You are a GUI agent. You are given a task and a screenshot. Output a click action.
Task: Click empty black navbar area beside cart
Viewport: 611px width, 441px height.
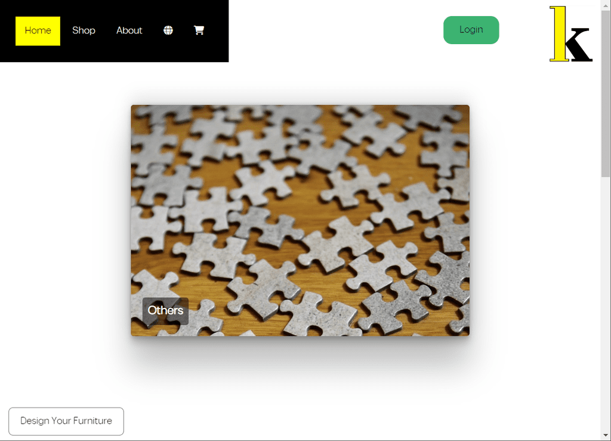point(217,31)
